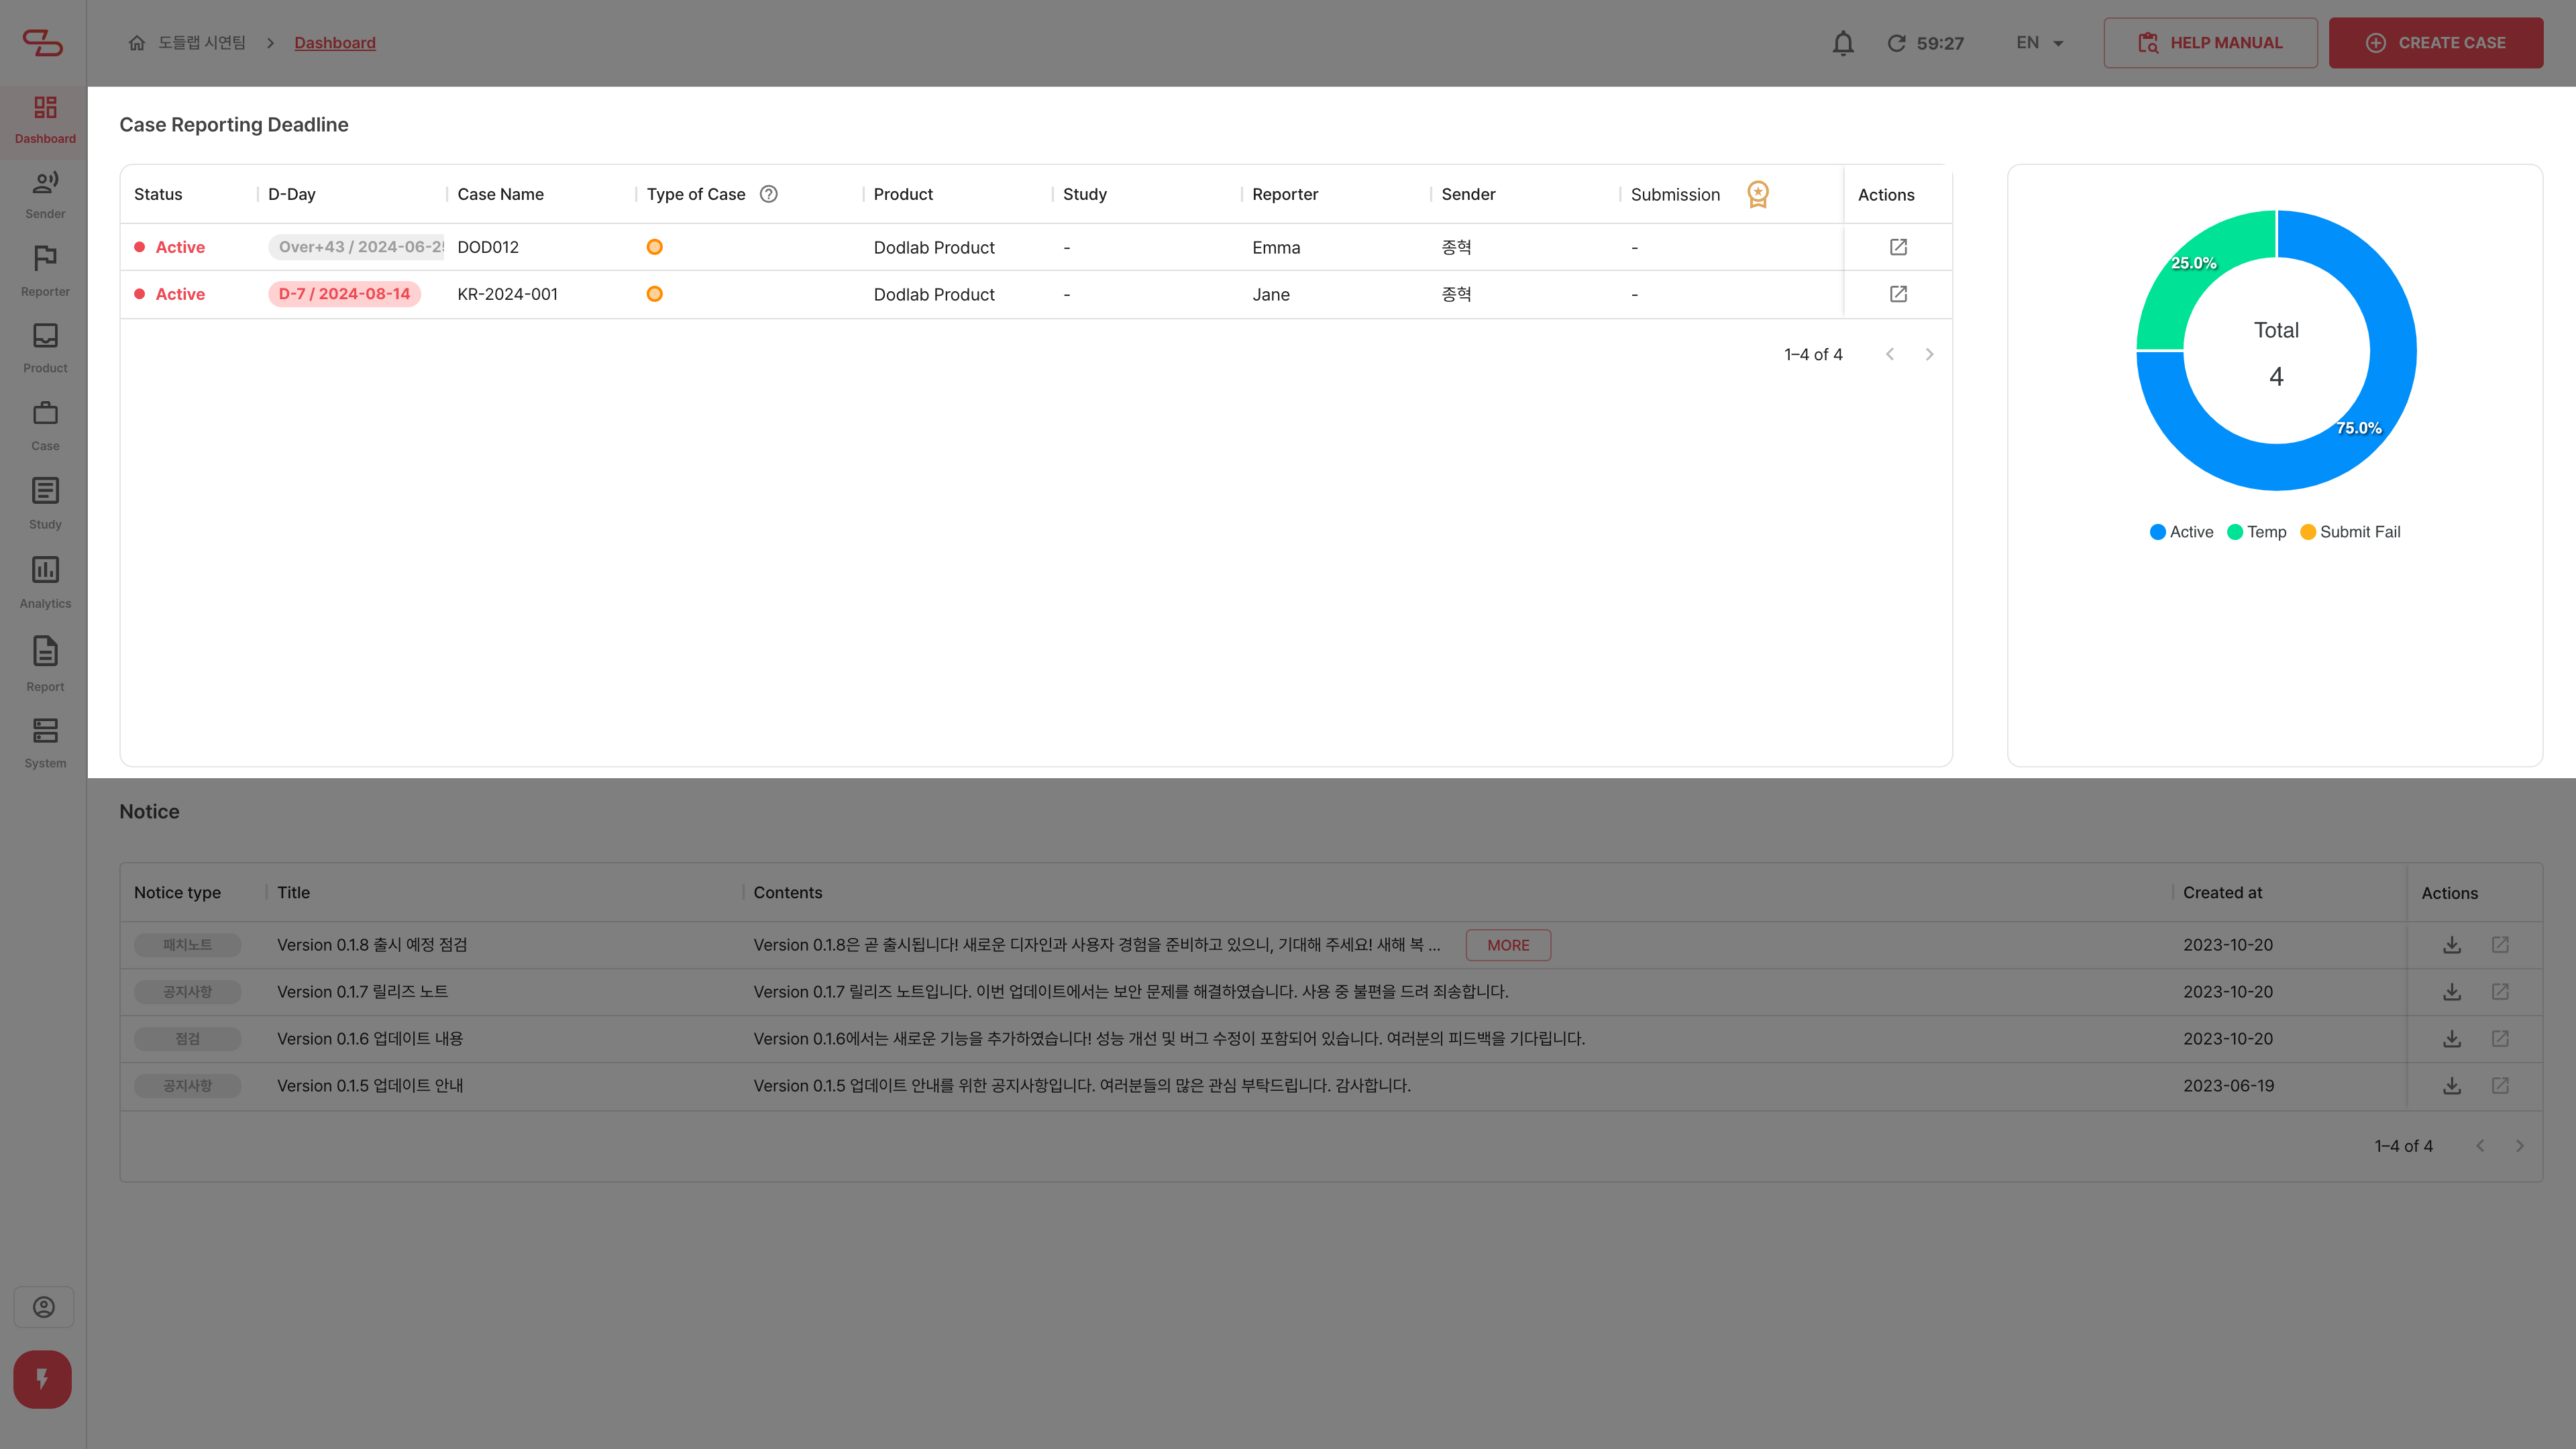The image size is (2576, 1449).
Task: Click the CREATE CASE button
Action: 2436,42
